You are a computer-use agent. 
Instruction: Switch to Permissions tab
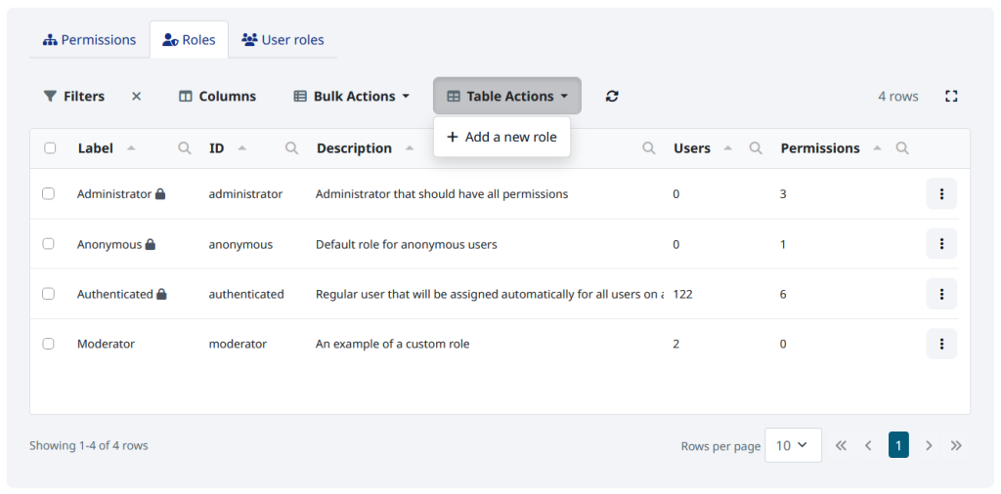click(x=89, y=39)
